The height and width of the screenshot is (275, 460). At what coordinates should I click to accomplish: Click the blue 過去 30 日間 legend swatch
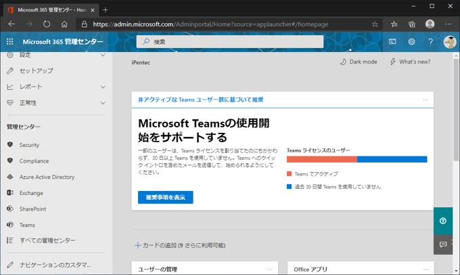click(290, 186)
